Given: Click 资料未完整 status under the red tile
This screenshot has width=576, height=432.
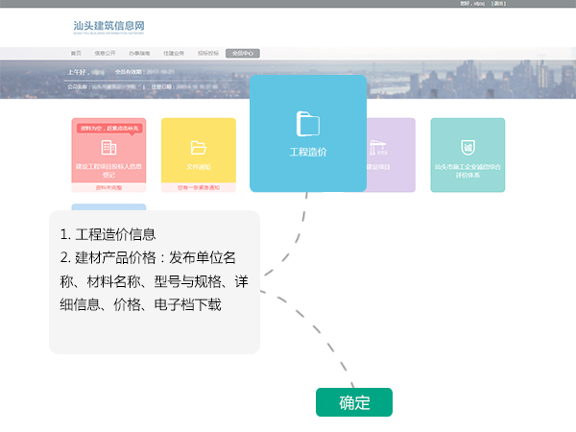Looking at the screenshot, I should 108,188.
